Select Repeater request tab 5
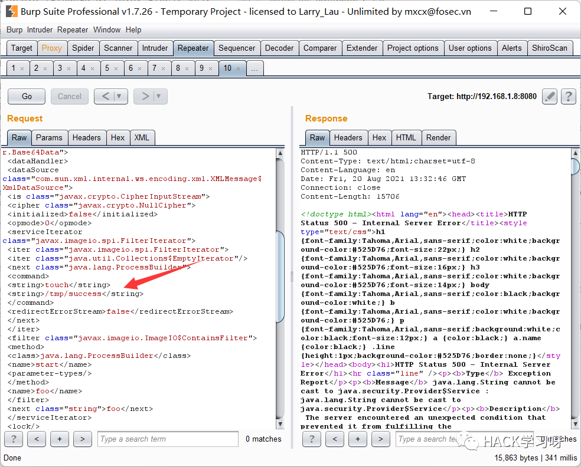 click(x=107, y=68)
